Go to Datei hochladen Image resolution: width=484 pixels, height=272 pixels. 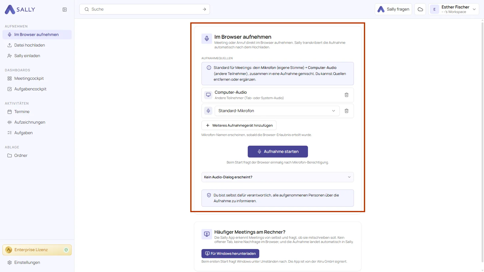pos(37,45)
